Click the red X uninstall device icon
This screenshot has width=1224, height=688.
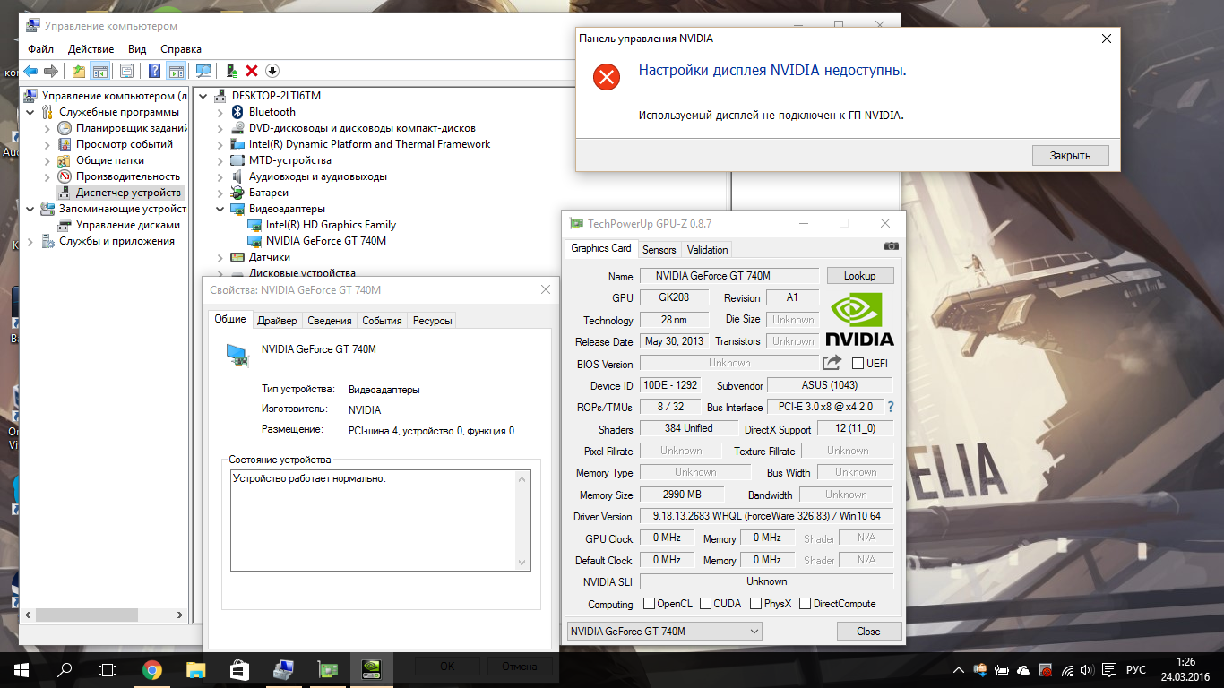pyautogui.click(x=252, y=71)
